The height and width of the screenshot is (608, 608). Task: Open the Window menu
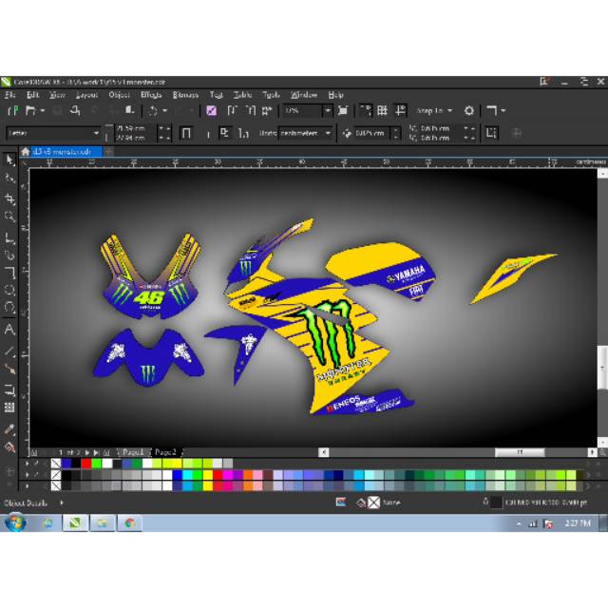point(304,95)
